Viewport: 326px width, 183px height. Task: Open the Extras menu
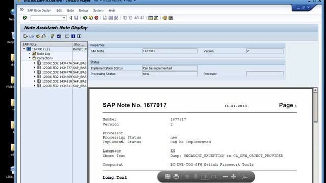tap(84, 10)
